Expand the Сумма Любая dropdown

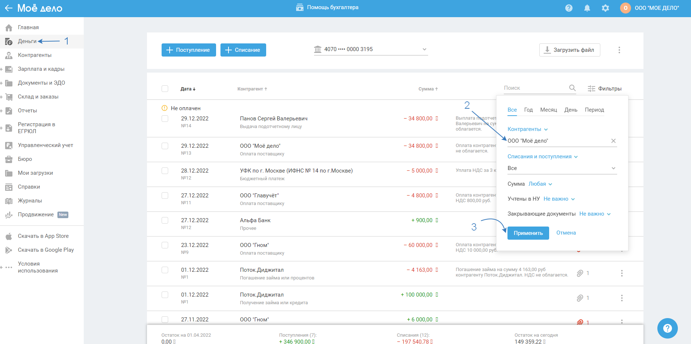click(x=540, y=184)
